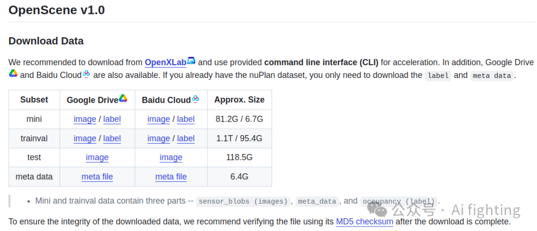537x231 pixels.
Task: Open Baidu Cloud label link for trainval
Action: tap(185, 139)
